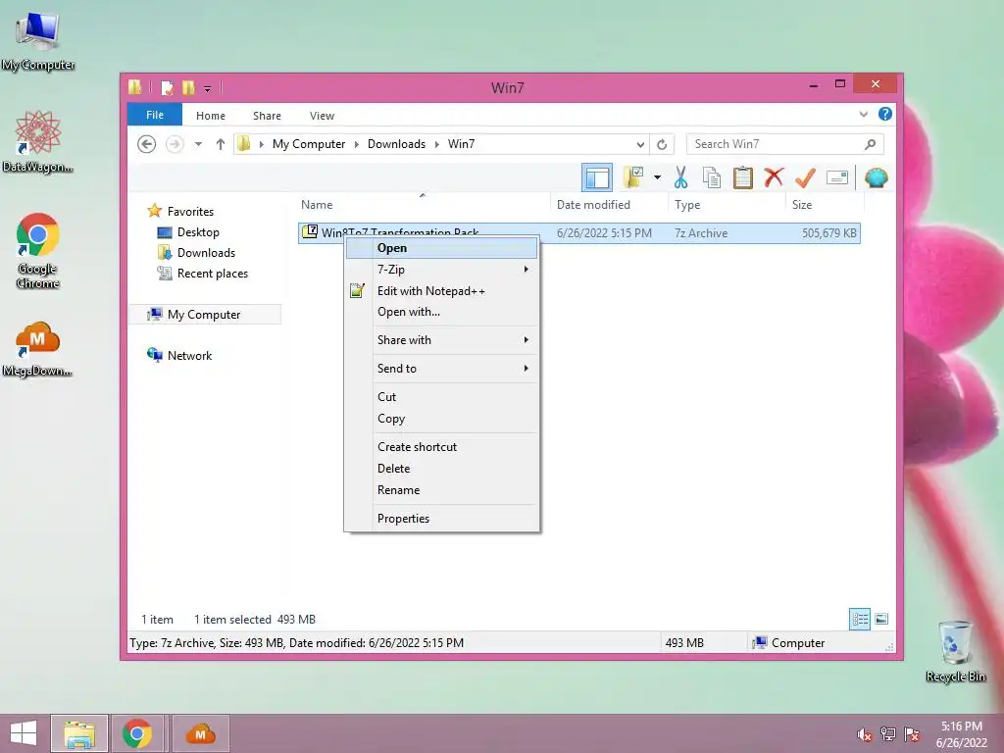Select Desktop in the navigation pane
Image resolution: width=1004 pixels, height=753 pixels.
tap(198, 232)
